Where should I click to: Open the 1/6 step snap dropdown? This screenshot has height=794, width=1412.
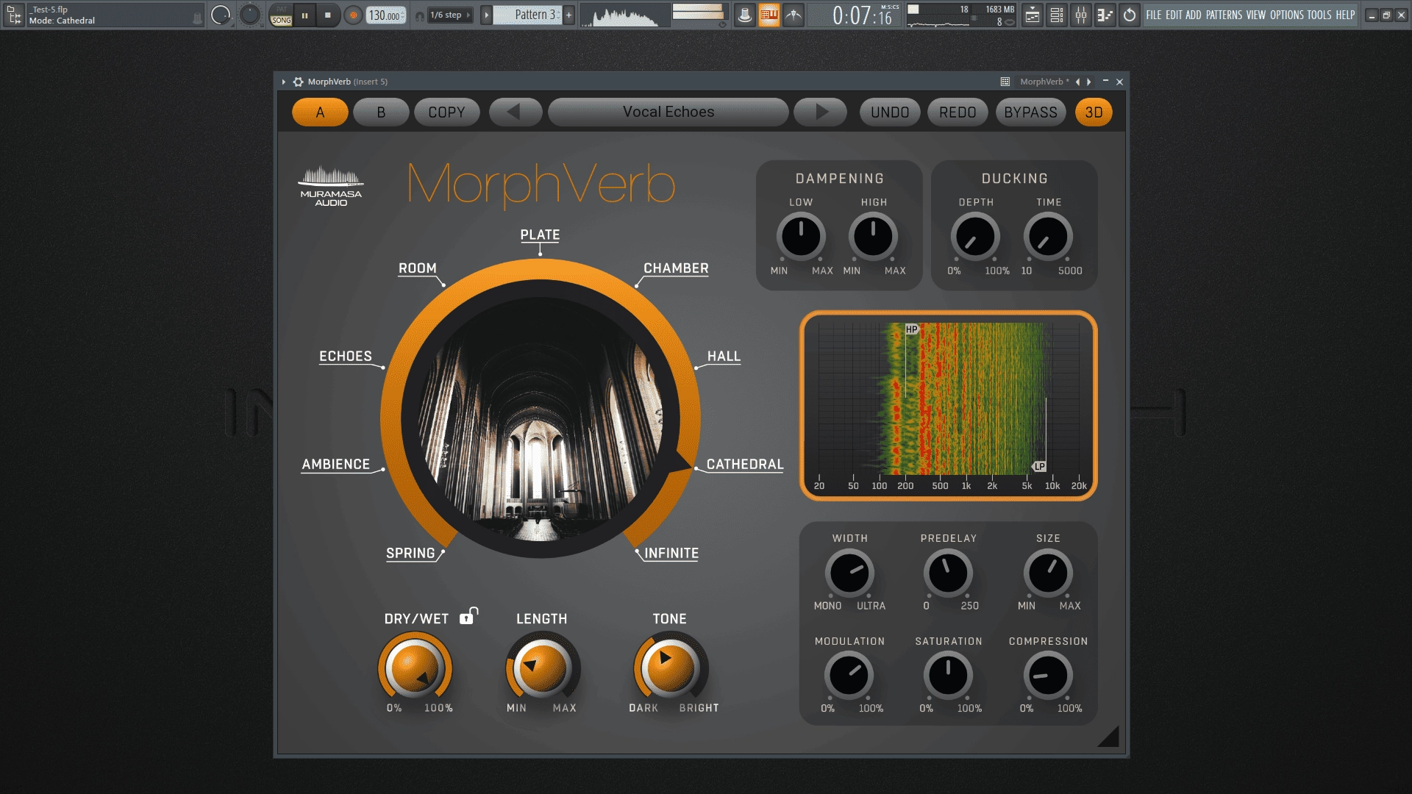point(450,15)
